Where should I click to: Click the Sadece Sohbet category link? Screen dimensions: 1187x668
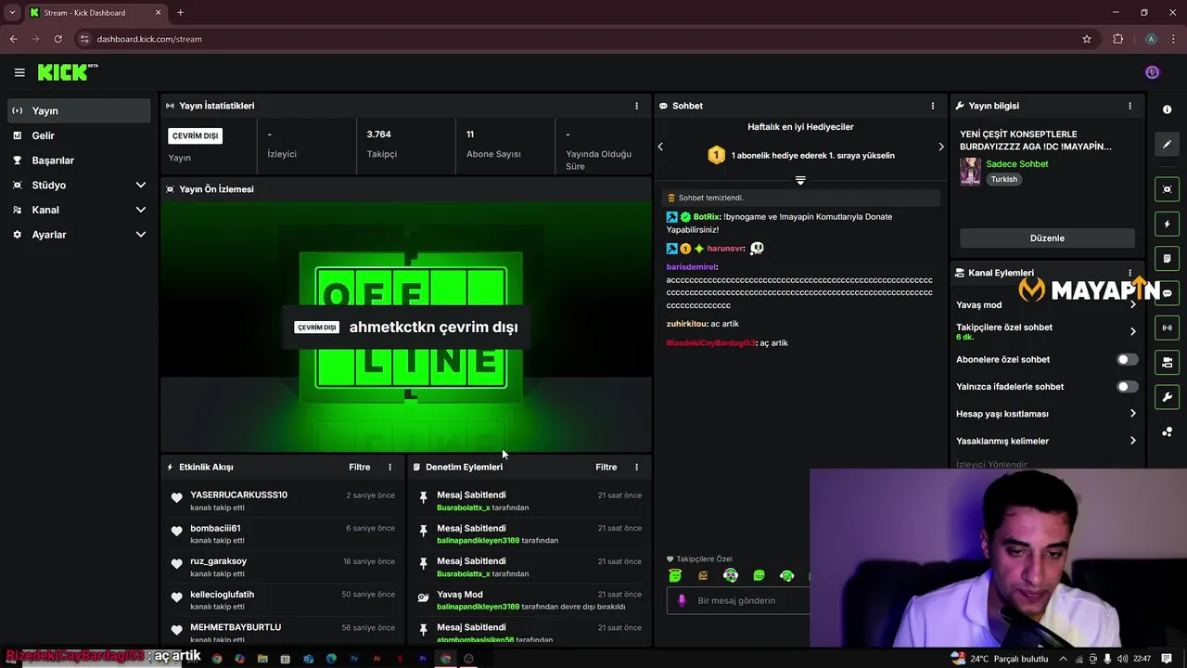1017,164
